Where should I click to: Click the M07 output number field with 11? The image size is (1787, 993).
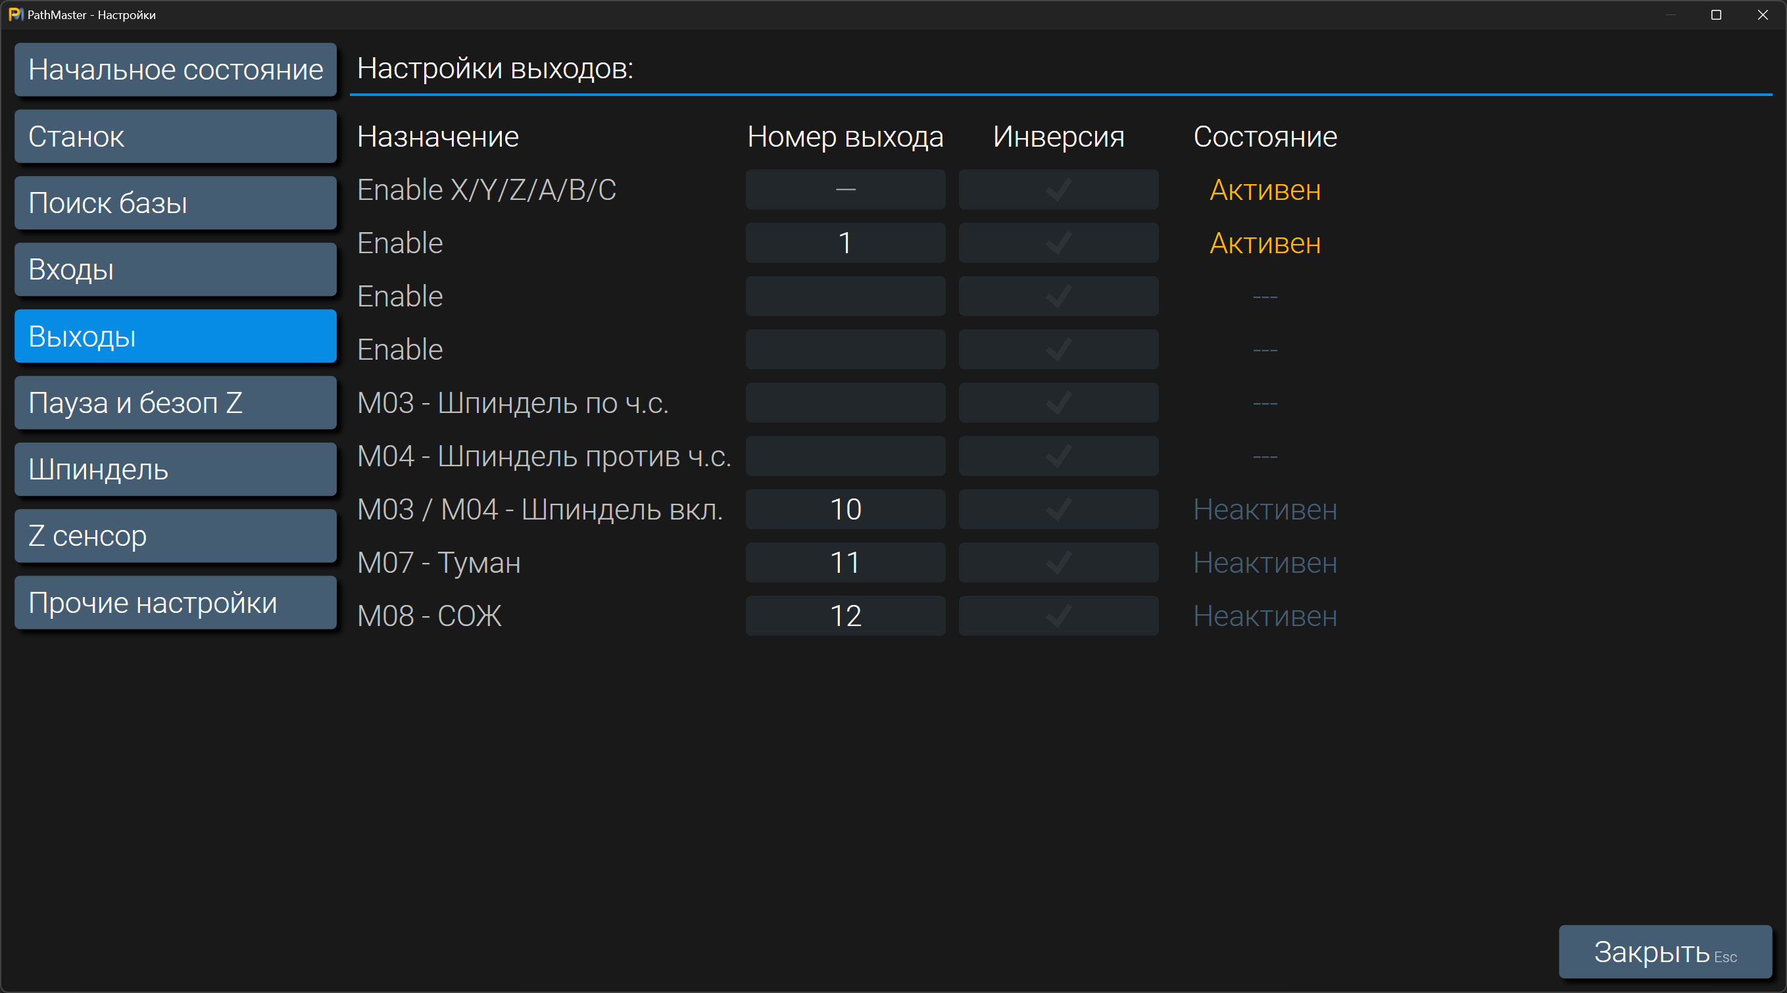845,562
